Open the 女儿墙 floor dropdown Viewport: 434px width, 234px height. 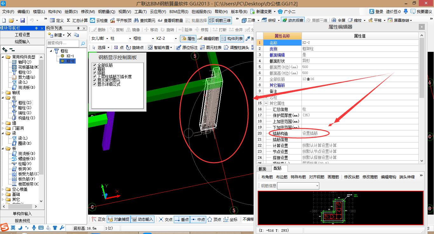[107, 38]
